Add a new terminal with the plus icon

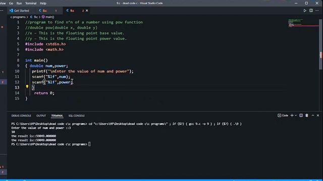pos(292,116)
